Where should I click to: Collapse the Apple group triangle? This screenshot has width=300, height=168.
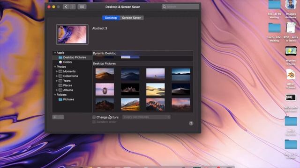55,53
